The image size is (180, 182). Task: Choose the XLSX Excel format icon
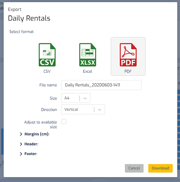tap(88, 55)
